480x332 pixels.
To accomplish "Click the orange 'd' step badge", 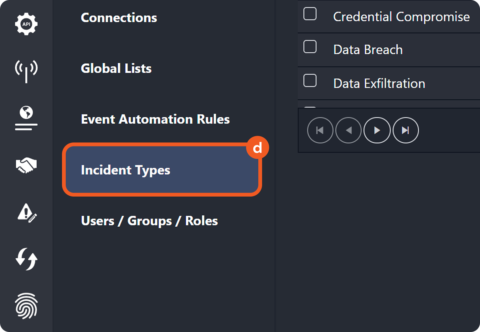I will (x=257, y=147).
